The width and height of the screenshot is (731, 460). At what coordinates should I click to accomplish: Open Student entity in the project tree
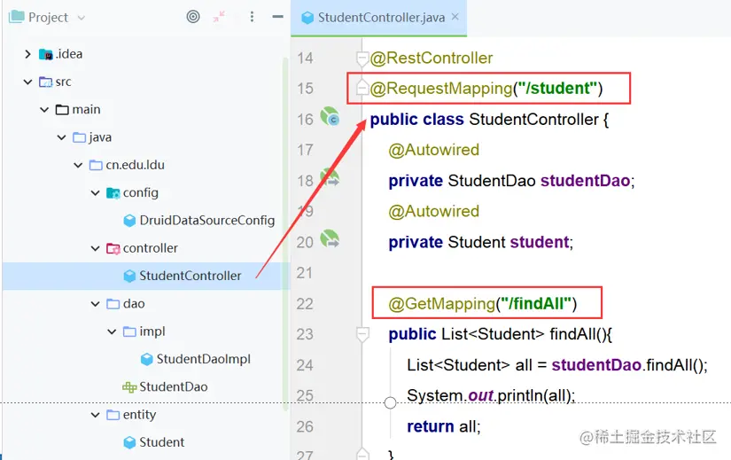[x=162, y=441]
